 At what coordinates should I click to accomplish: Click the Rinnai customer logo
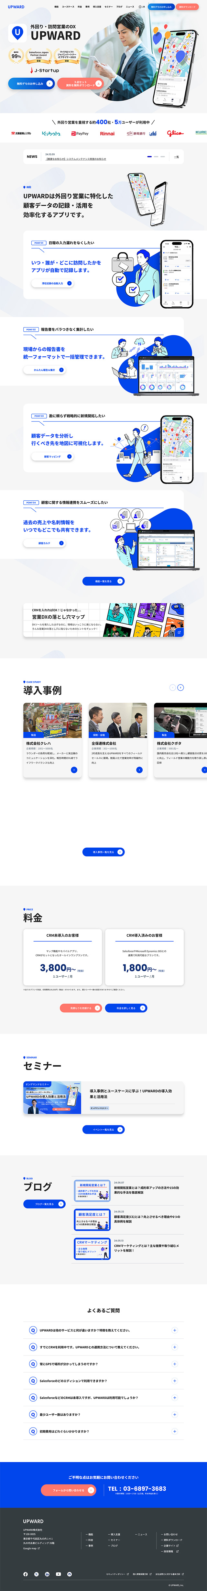[107, 134]
